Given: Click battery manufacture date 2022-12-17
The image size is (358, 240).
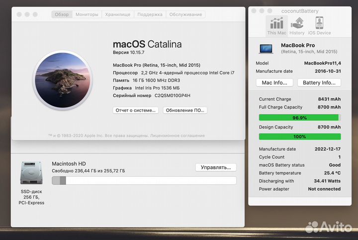Looking at the screenshot, I should [x=328, y=149].
